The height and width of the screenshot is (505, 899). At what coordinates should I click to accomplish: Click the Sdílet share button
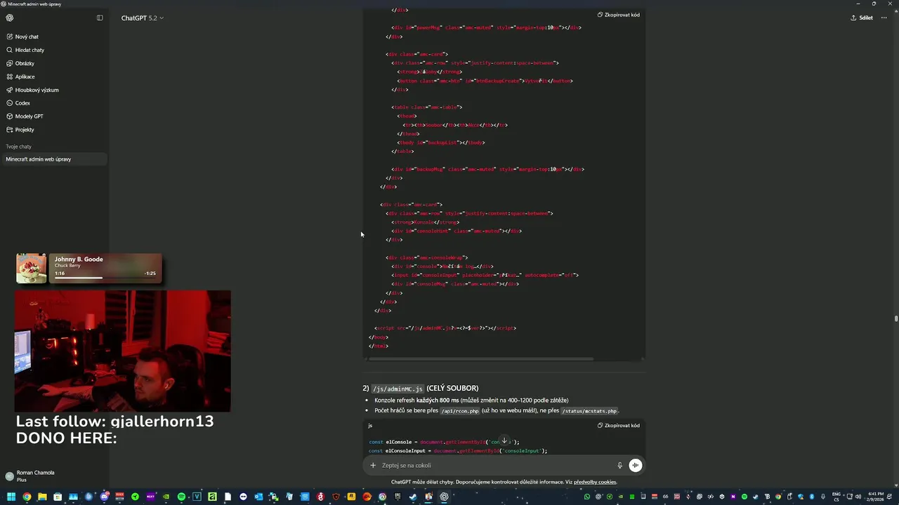coord(862,18)
